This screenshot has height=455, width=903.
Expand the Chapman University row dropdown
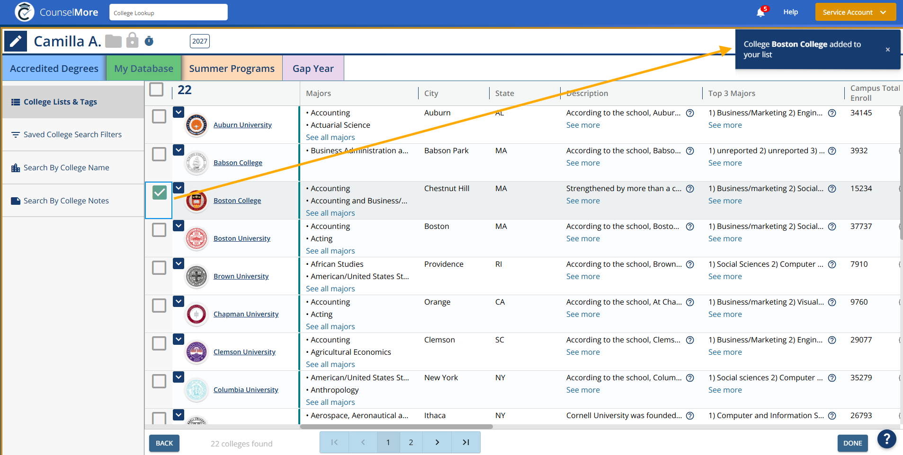click(x=179, y=301)
